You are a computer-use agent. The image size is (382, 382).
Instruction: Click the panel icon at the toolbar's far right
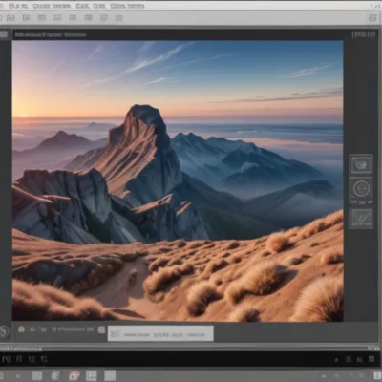coord(372,18)
